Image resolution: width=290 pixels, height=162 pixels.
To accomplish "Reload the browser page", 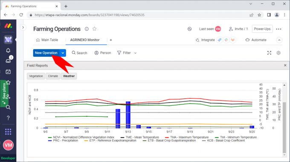I will (21, 15).
